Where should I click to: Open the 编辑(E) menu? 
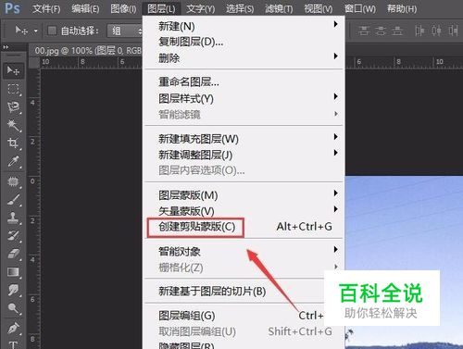click(85, 9)
